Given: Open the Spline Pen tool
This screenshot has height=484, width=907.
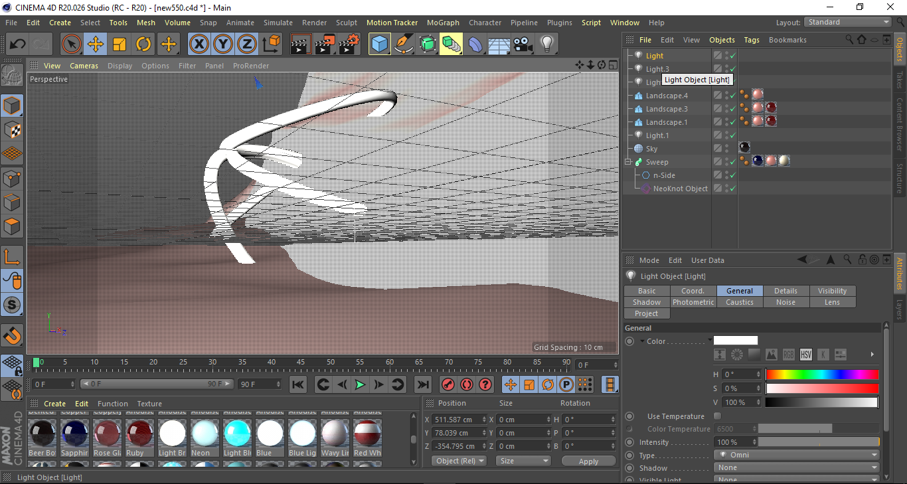Looking at the screenshot, I should 404,44.
